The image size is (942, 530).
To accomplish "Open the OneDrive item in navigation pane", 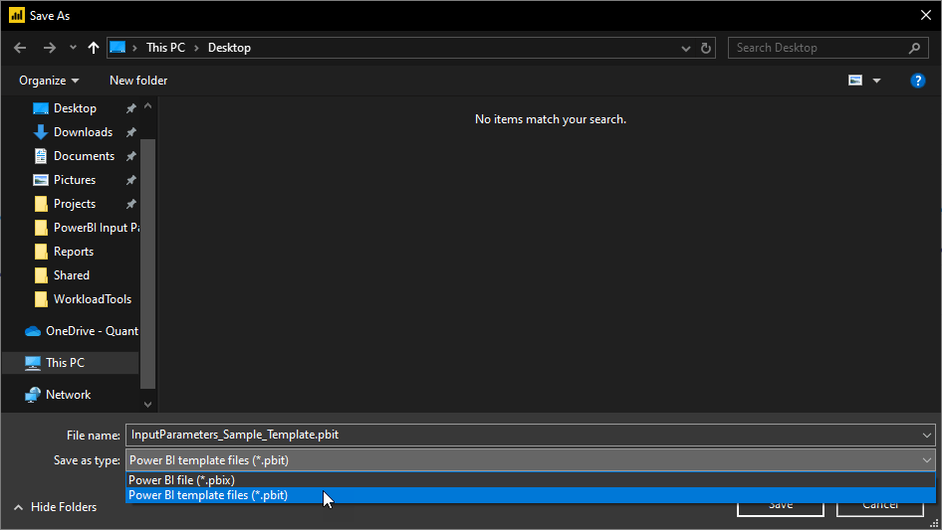I will coord(92,331).
